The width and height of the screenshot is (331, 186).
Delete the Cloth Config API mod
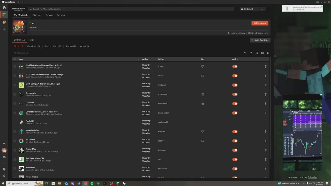coord(266,85)
